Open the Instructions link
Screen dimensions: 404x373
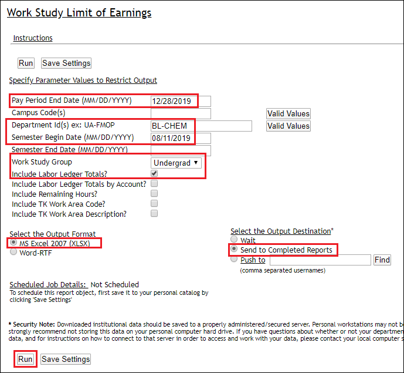point(33,38)
